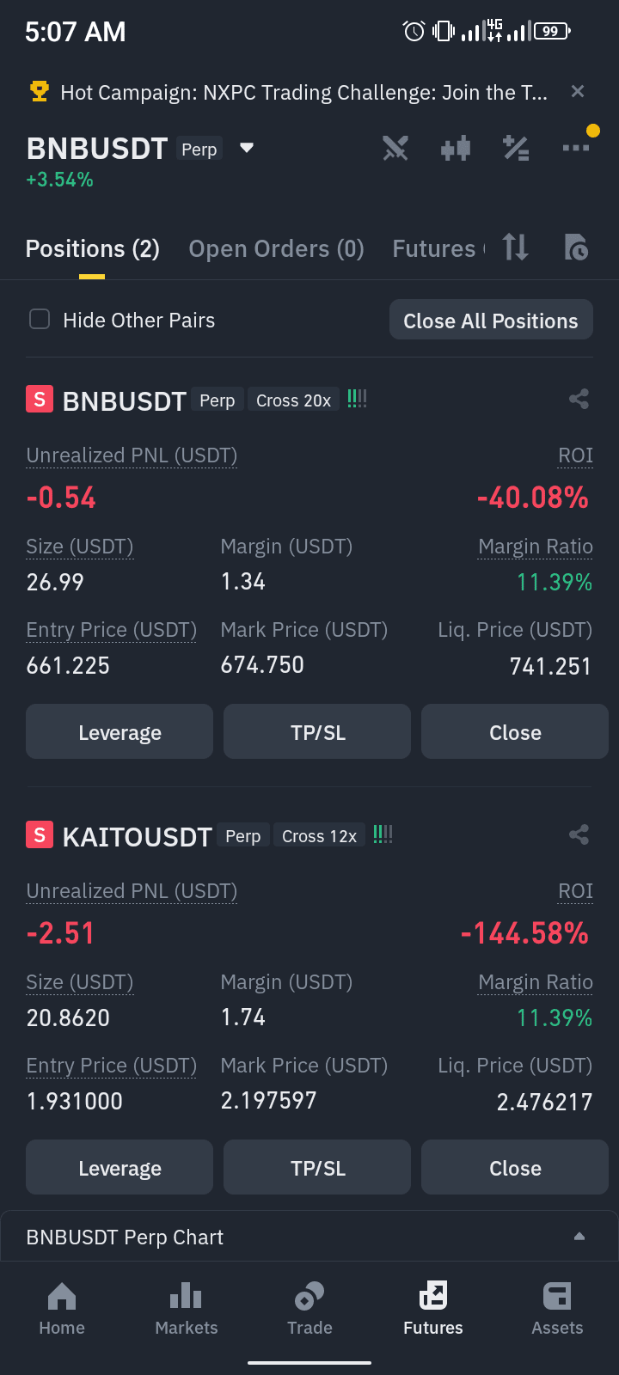Viewport: 619px width, 1375px height.
Task: Tap the crossed swords battle icon
Action: pyautogui.click(x=395, y=149)
